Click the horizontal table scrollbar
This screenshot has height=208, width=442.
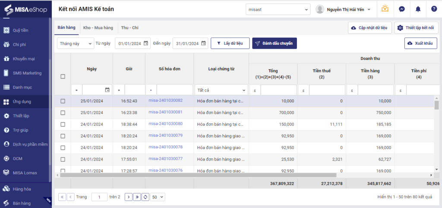point(198,175)
